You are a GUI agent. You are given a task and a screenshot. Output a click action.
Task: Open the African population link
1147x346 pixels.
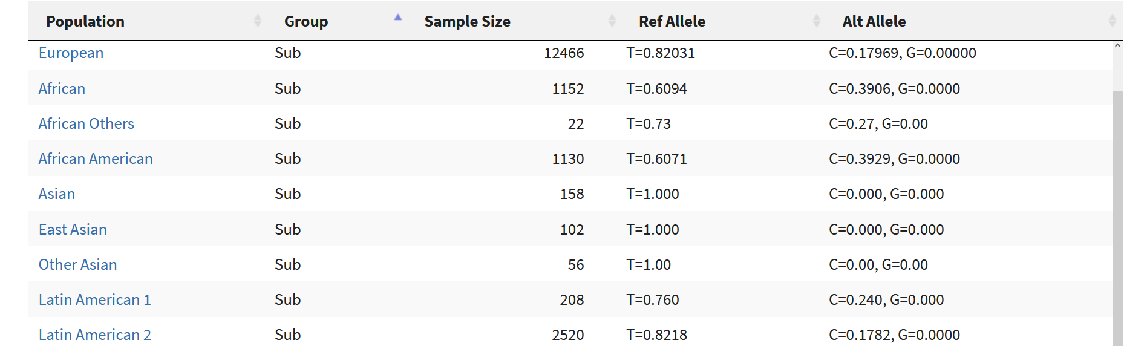point(62,88)
